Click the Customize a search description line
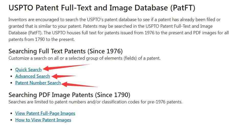 coord(85,58)
